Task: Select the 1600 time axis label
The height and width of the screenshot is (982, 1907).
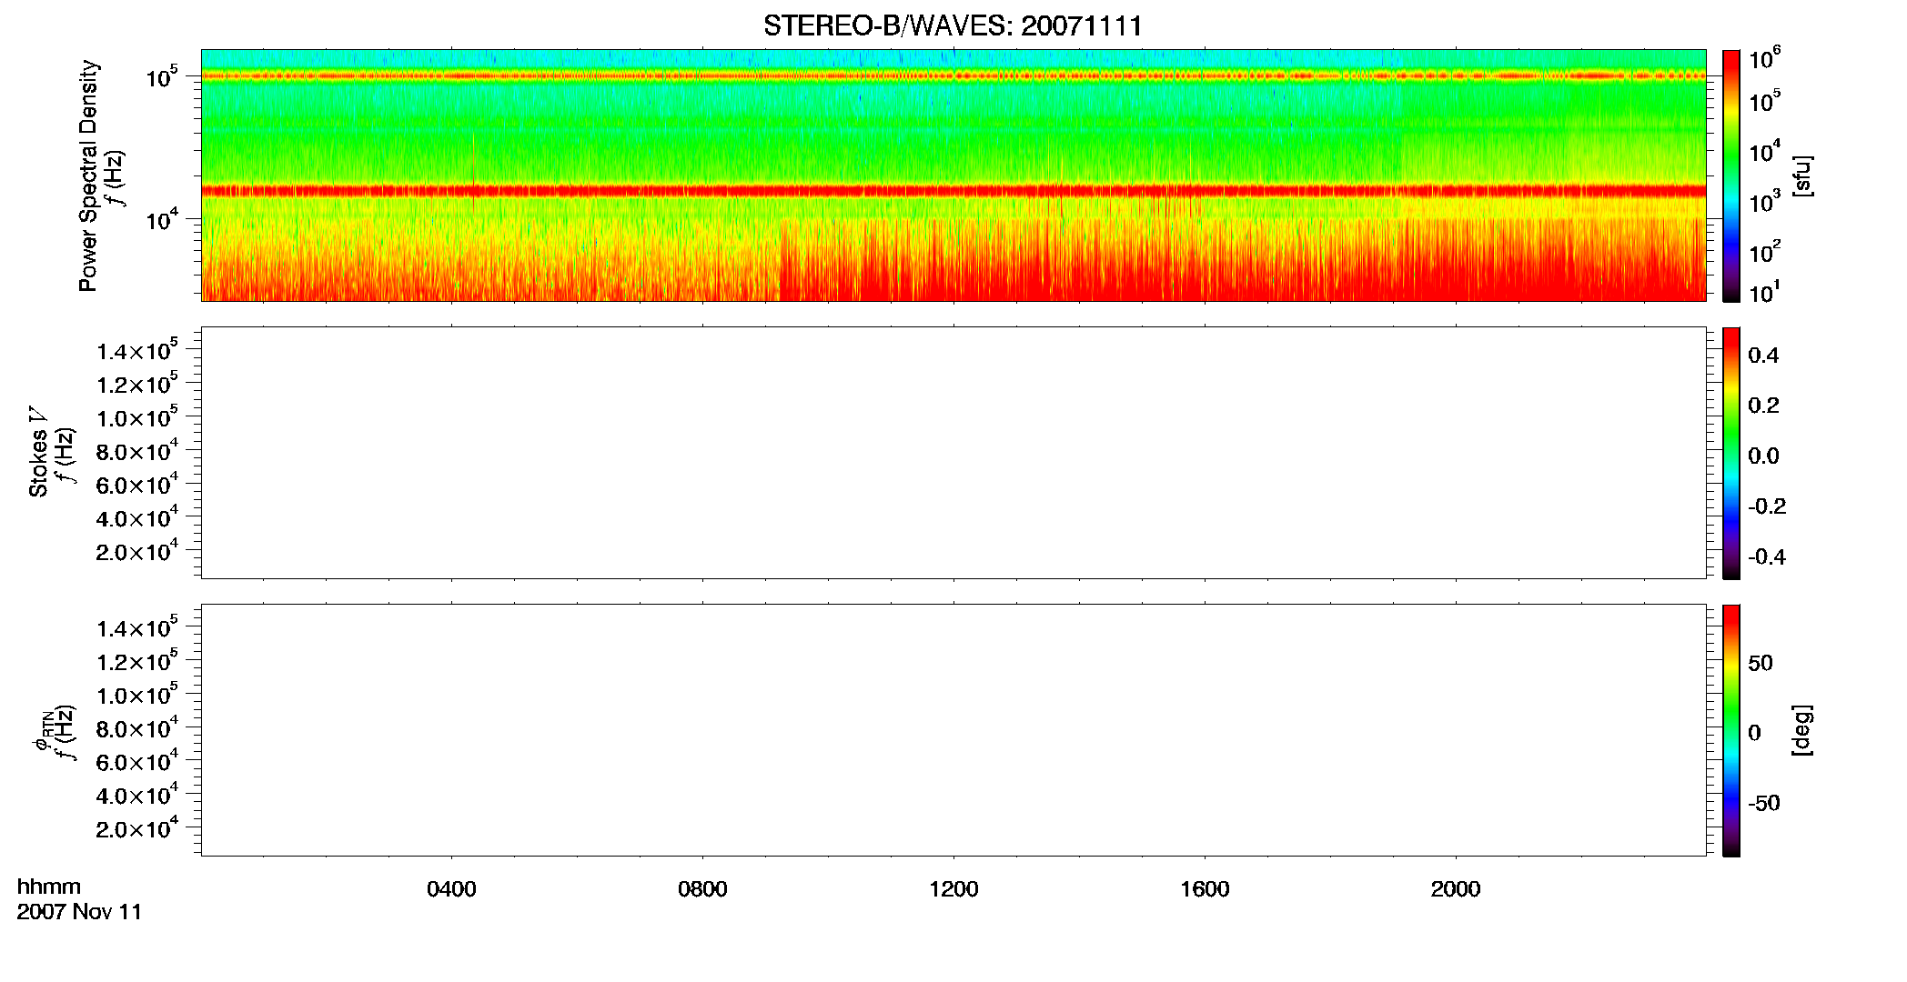Action: (x=1205, y=889)
